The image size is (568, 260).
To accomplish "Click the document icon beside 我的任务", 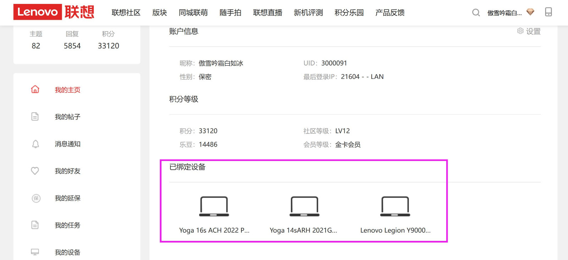I will click(35, 225).
